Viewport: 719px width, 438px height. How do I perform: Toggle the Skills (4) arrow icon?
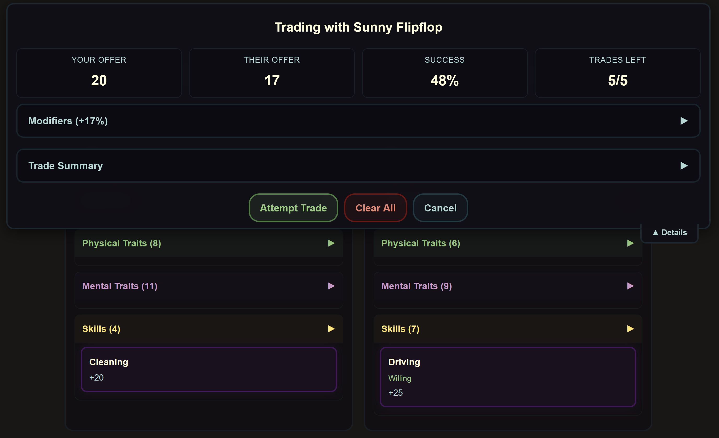click(x=331, y=329)
